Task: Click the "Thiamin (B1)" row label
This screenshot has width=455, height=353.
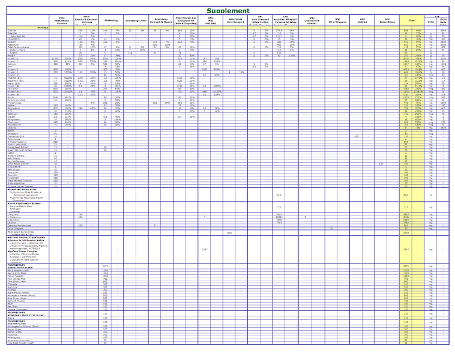Action: [14, 78]
